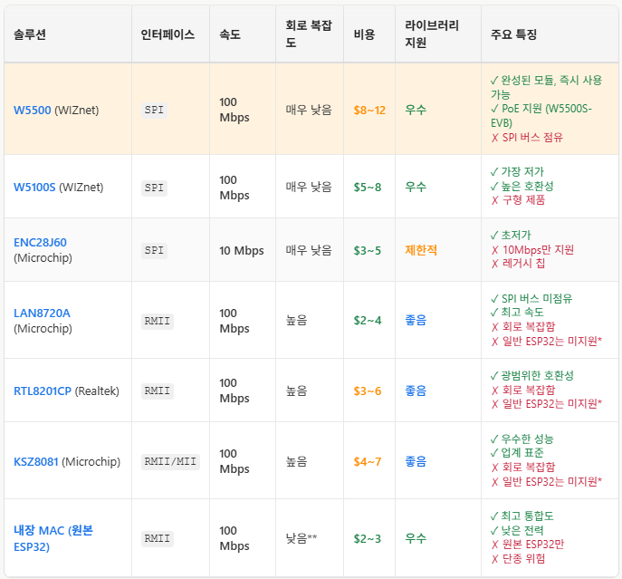Viewport: 622px width, 579px height.
Task: Select 높음 in the RTL8201CP row
Action: point(296,391)
